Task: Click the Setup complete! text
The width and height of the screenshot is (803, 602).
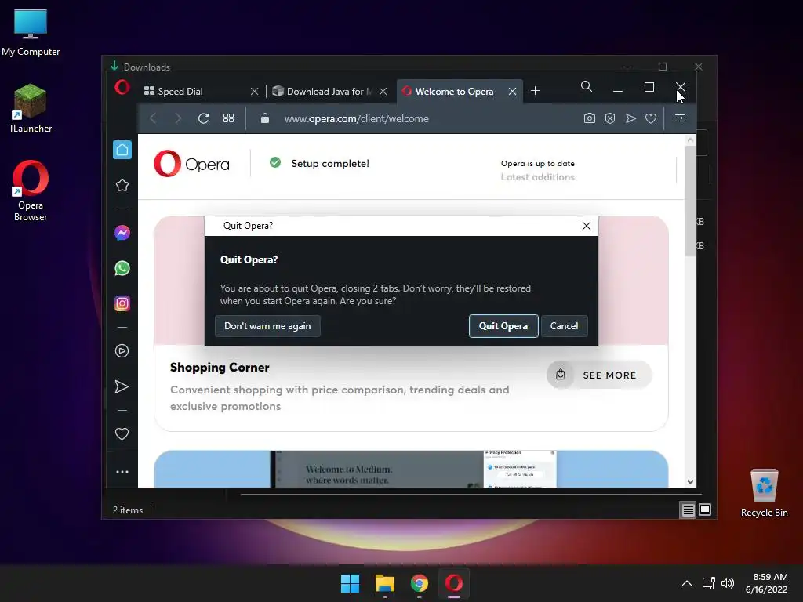Action: pyautogui.click(x=330, y=163)
